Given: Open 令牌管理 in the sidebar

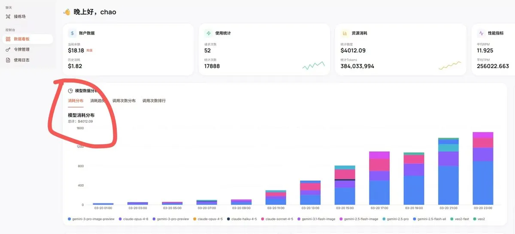Looking at the screenshot, I should click(21, 50).
